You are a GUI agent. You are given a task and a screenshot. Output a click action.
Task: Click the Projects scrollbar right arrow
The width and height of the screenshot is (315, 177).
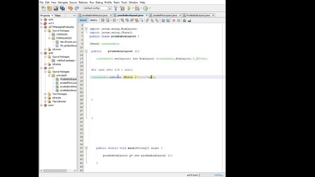[75, 171]
